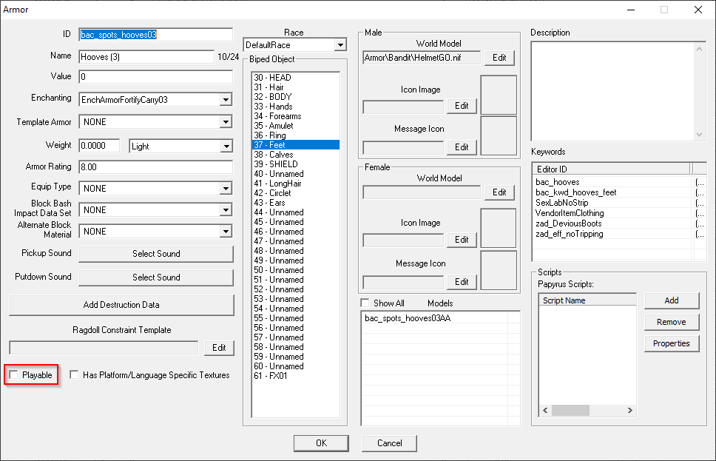Select biped slot 39 - SHIELD
The height and width of the screenshot is (461, 716).
click(x=296, y=164)
